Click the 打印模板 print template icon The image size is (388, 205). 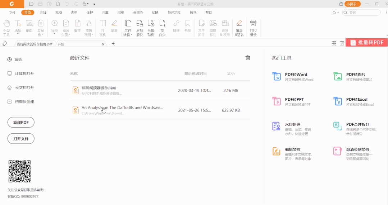pos(253,28)
